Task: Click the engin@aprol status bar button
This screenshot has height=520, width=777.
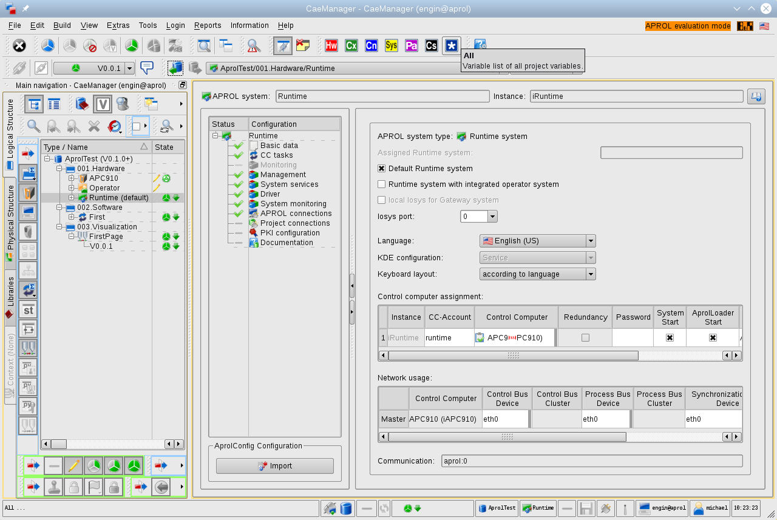Action: pos(662,508)
